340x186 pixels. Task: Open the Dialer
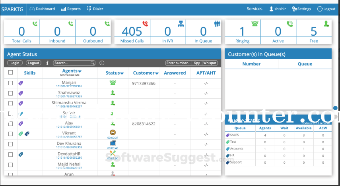click(x=95, y=9)
